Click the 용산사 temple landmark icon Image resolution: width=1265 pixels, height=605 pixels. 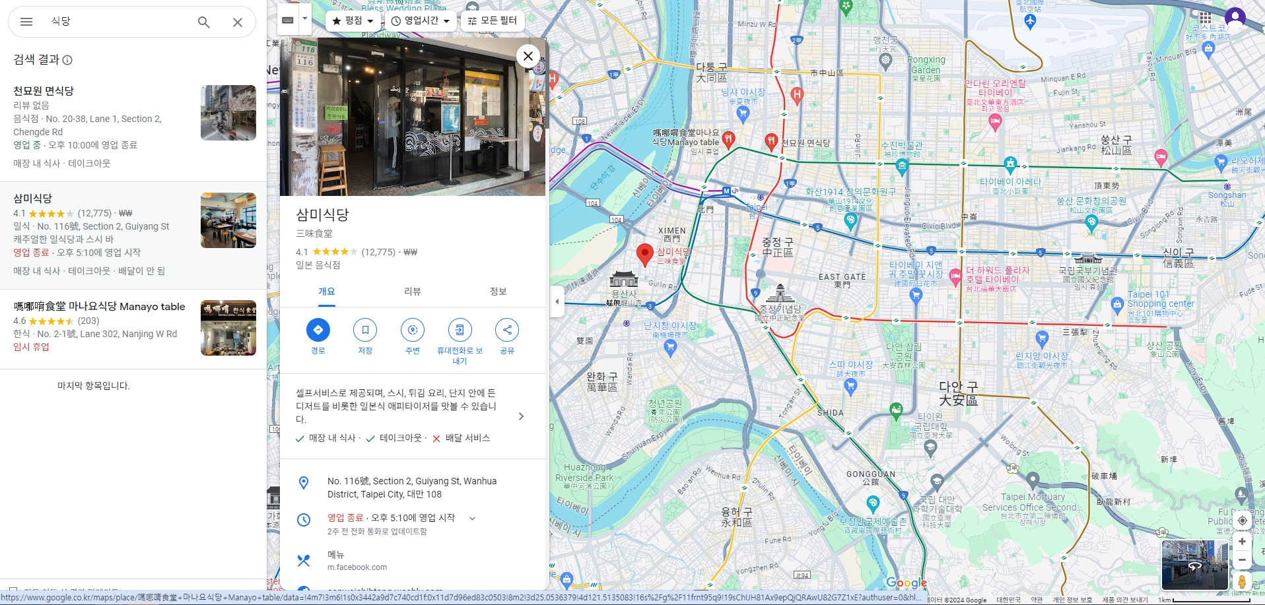624,279
